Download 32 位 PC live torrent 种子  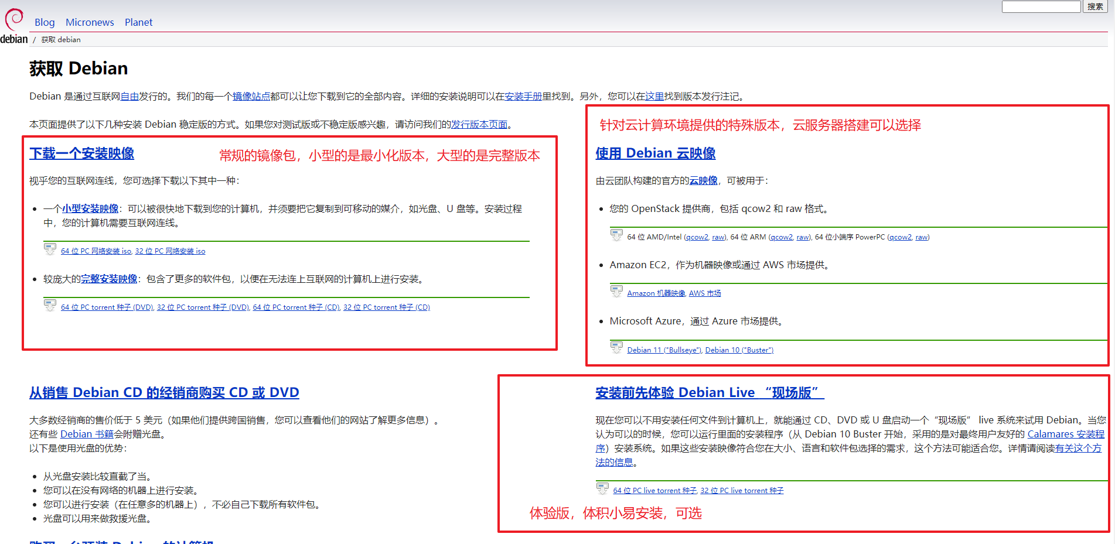742,491
